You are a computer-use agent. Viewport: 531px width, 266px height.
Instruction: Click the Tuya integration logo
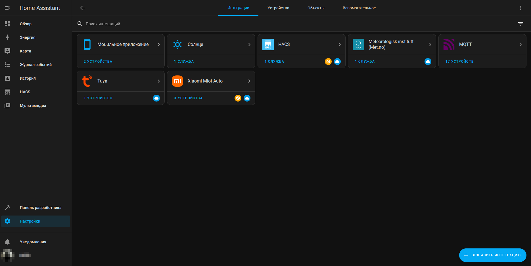[87, 81]
